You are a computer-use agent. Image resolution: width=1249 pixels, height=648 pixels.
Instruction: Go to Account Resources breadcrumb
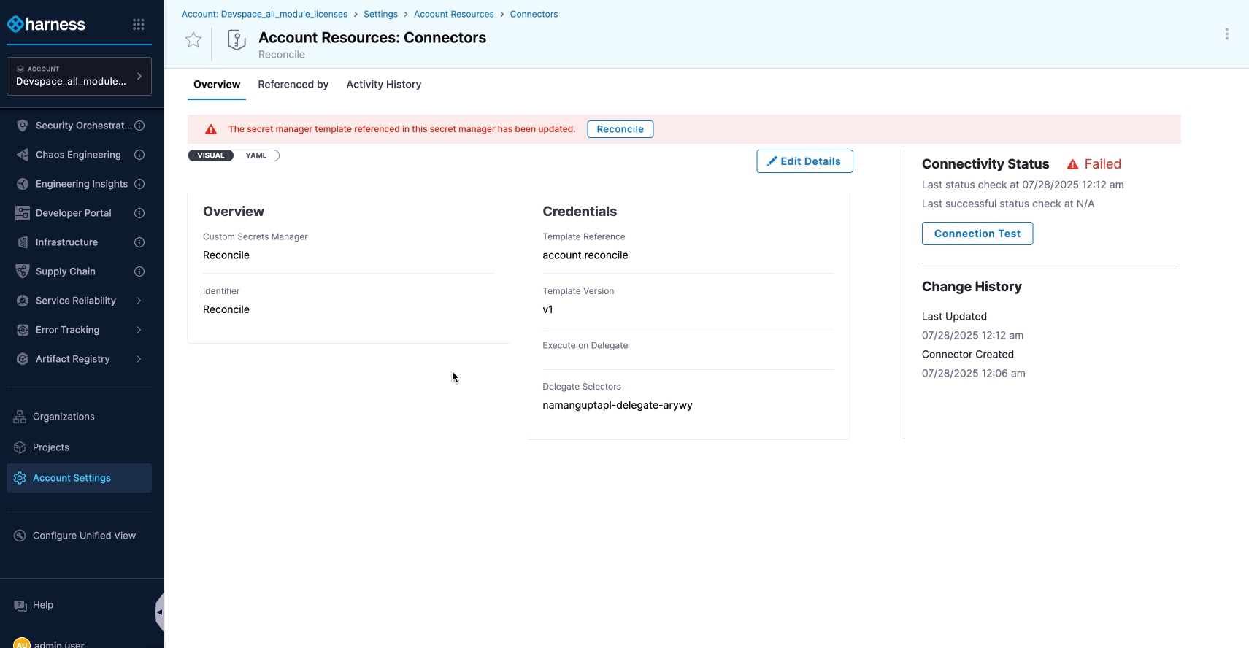tap(453, 14)
